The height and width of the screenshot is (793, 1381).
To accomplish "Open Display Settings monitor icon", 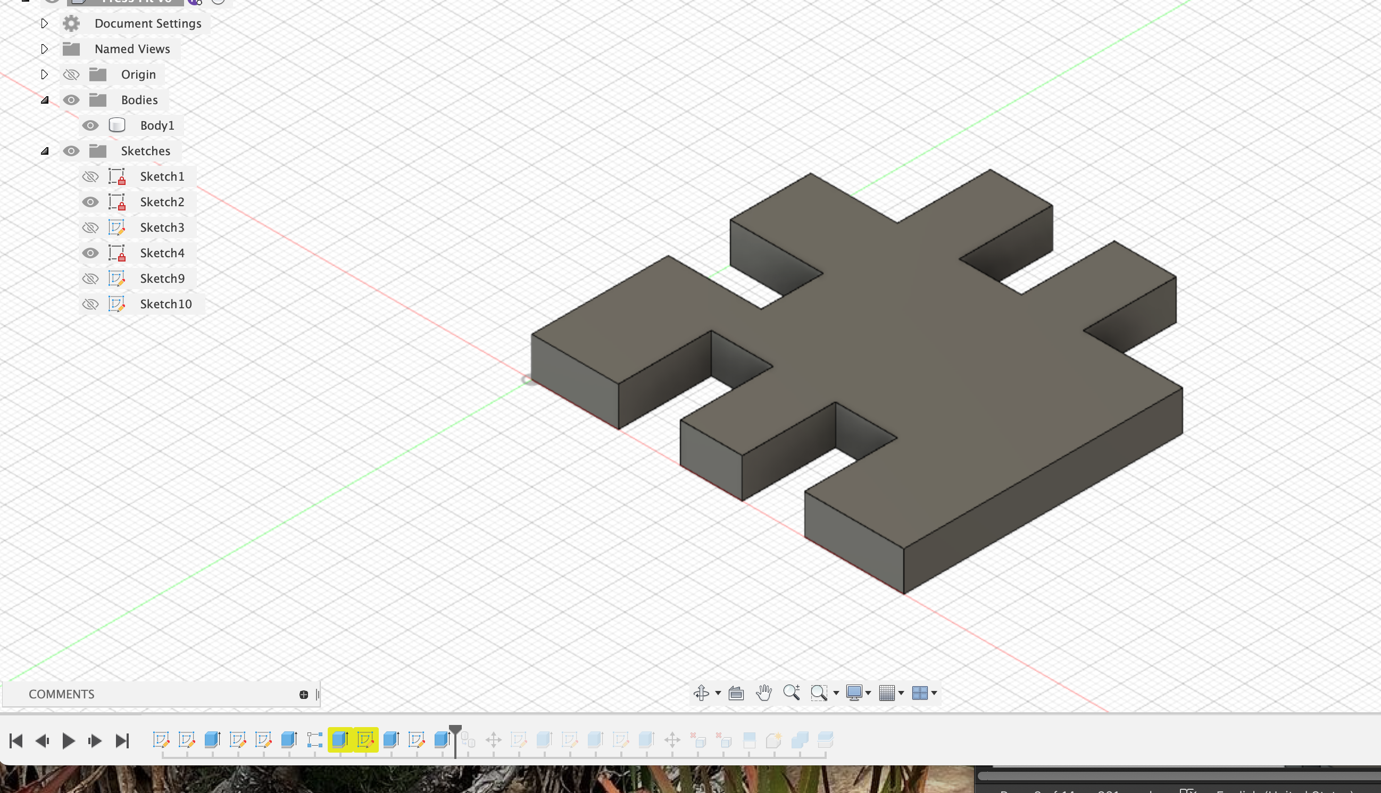I will tap(853, 693).
